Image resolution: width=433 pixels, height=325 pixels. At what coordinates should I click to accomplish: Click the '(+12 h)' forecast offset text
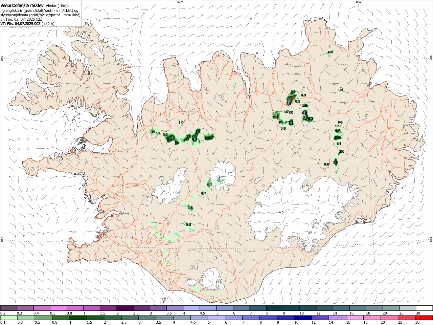coord(48,24)
